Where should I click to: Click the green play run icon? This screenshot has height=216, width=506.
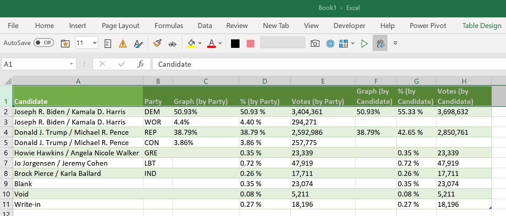click(364, 43)
